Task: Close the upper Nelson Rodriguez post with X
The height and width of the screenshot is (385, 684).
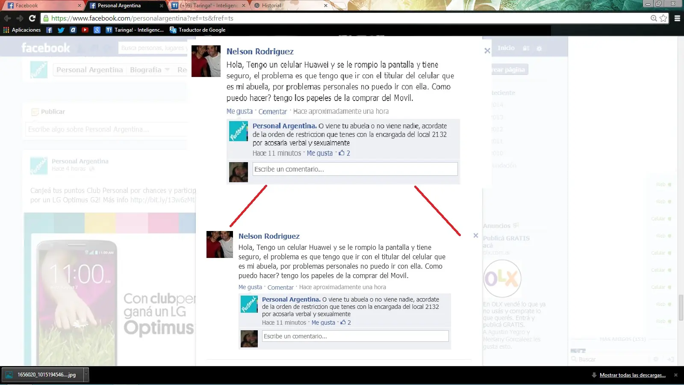Action: tap(487, 51)
